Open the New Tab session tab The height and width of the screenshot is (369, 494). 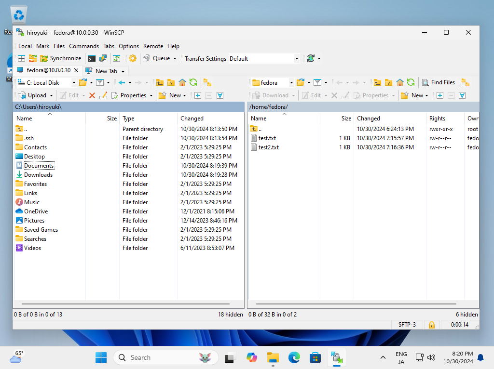[x=106, y=71]
